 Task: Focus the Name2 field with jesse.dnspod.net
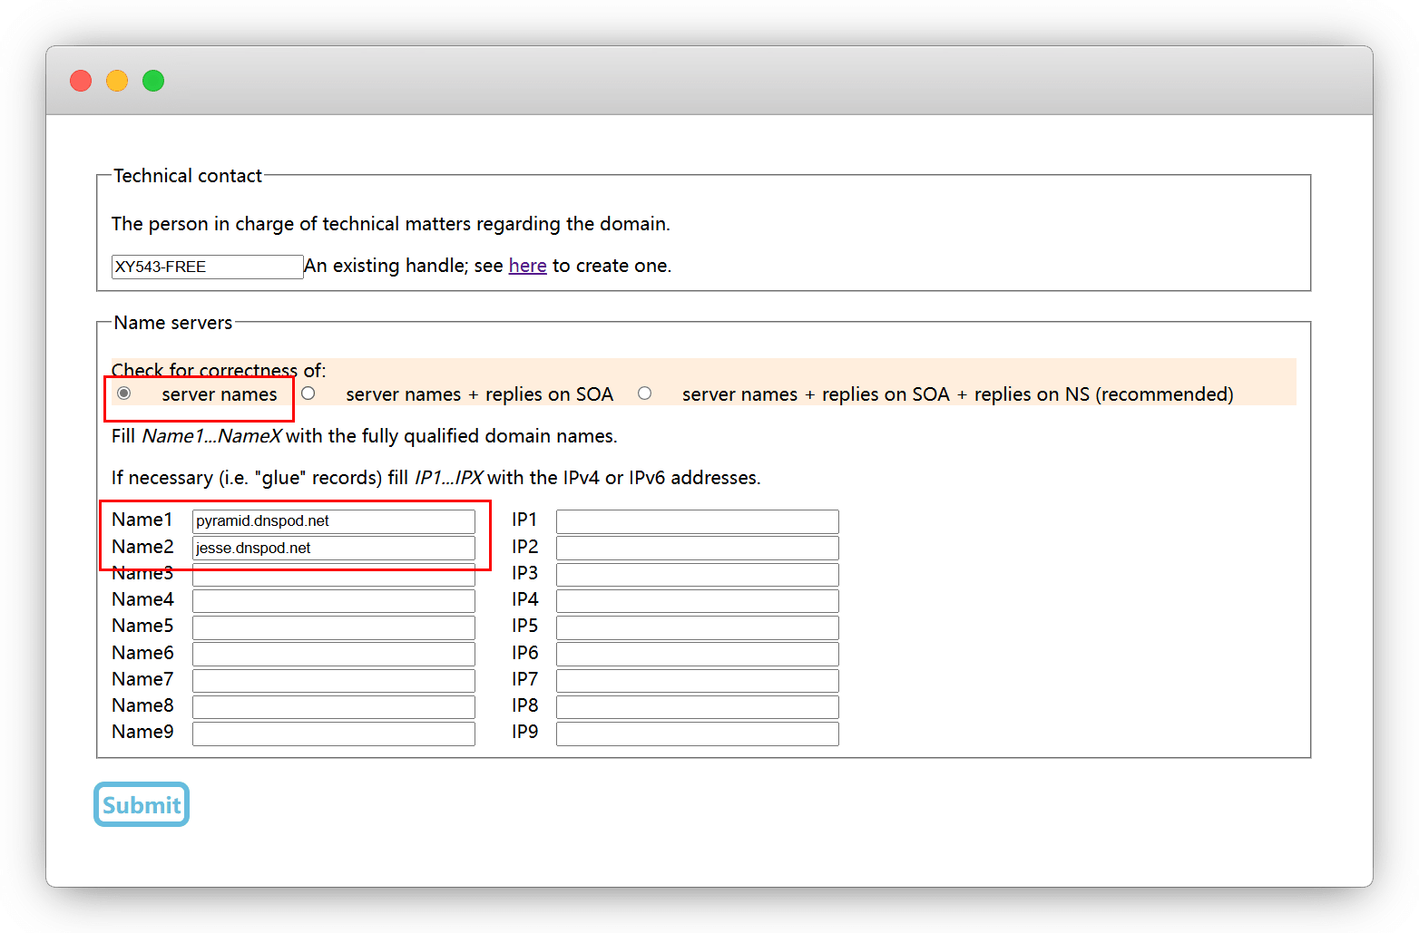(x=333, y=548)
